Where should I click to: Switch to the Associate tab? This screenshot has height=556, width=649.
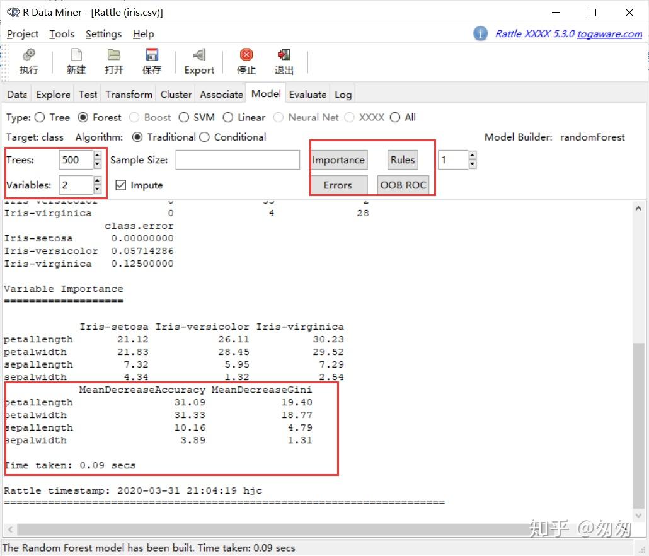[x=221, y=95]
